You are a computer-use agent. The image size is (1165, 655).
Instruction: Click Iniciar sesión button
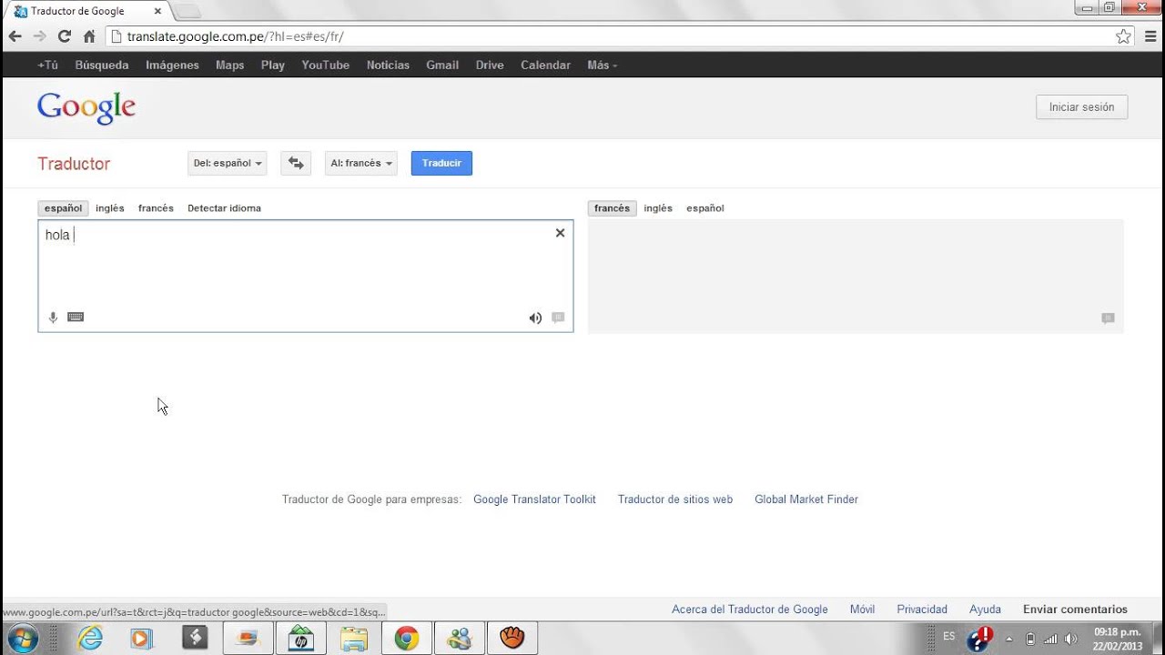point(1081,106)
